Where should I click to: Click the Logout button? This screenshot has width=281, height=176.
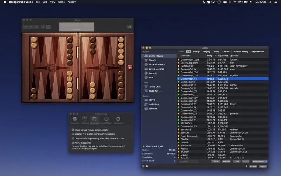(263, 166)
